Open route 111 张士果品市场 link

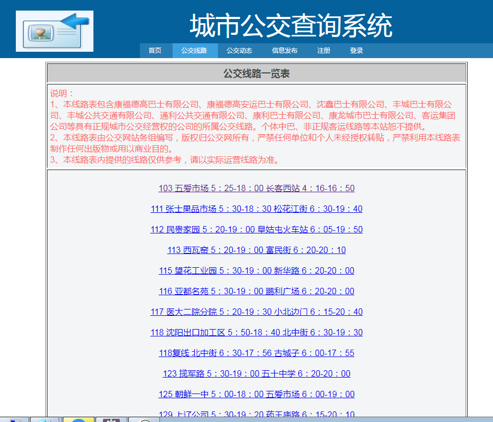(x=257, y=209)
